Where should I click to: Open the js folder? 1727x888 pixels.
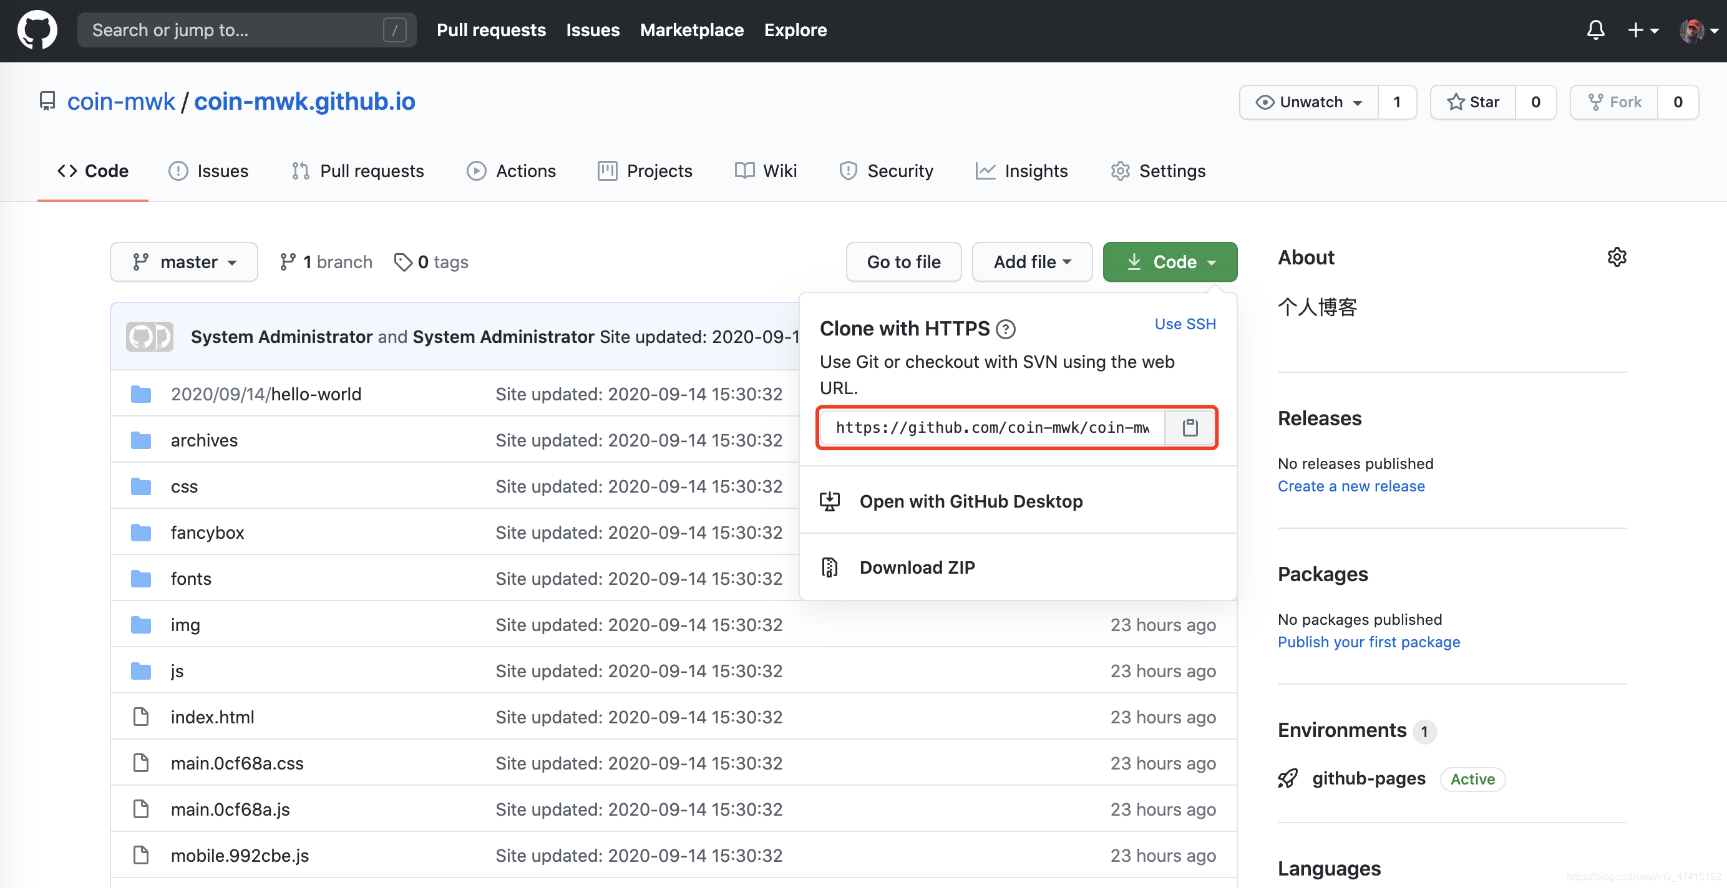click(x=178, y=671)
